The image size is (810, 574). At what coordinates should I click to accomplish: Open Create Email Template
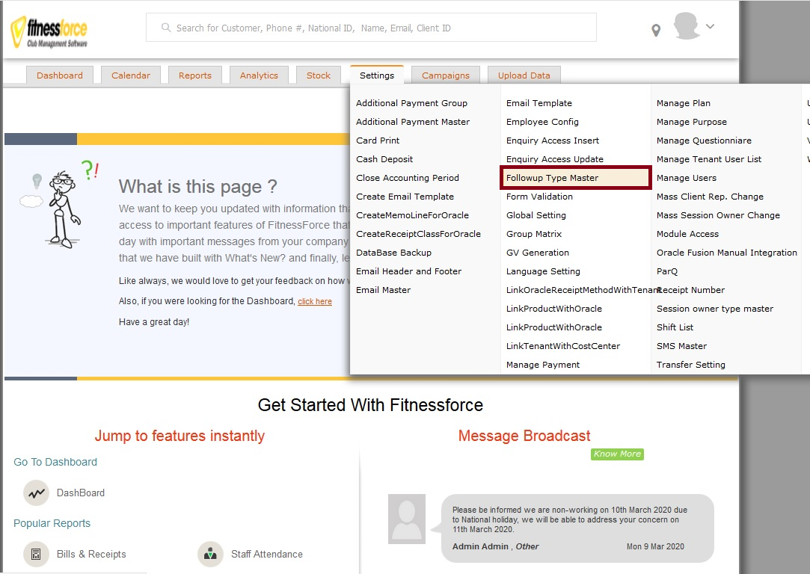(x=405, y=197)
